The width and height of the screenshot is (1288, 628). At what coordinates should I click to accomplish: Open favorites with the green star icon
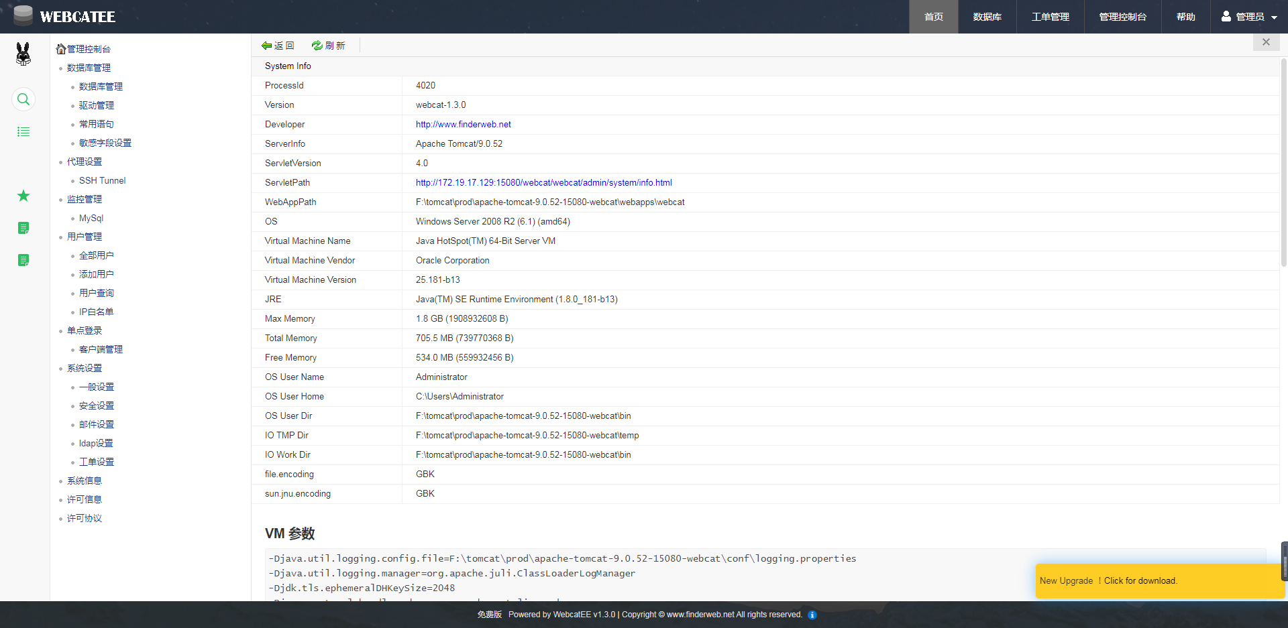pyautogui.click(x=23, y=196)
